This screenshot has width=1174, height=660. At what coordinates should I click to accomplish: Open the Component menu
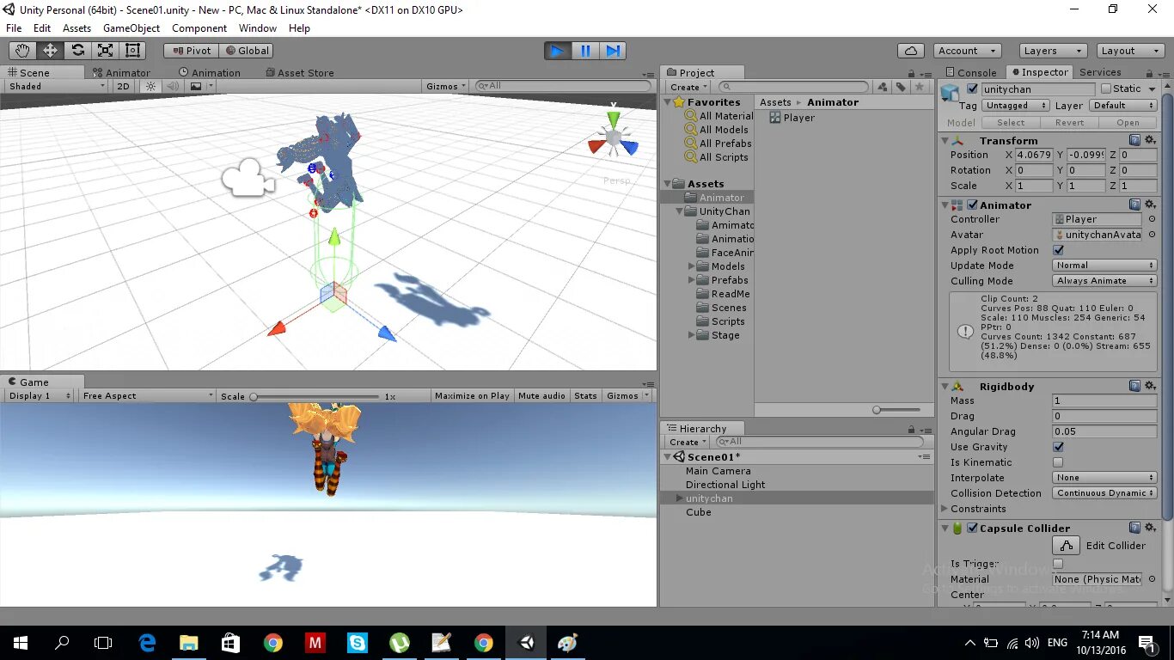tap(199, 28)
